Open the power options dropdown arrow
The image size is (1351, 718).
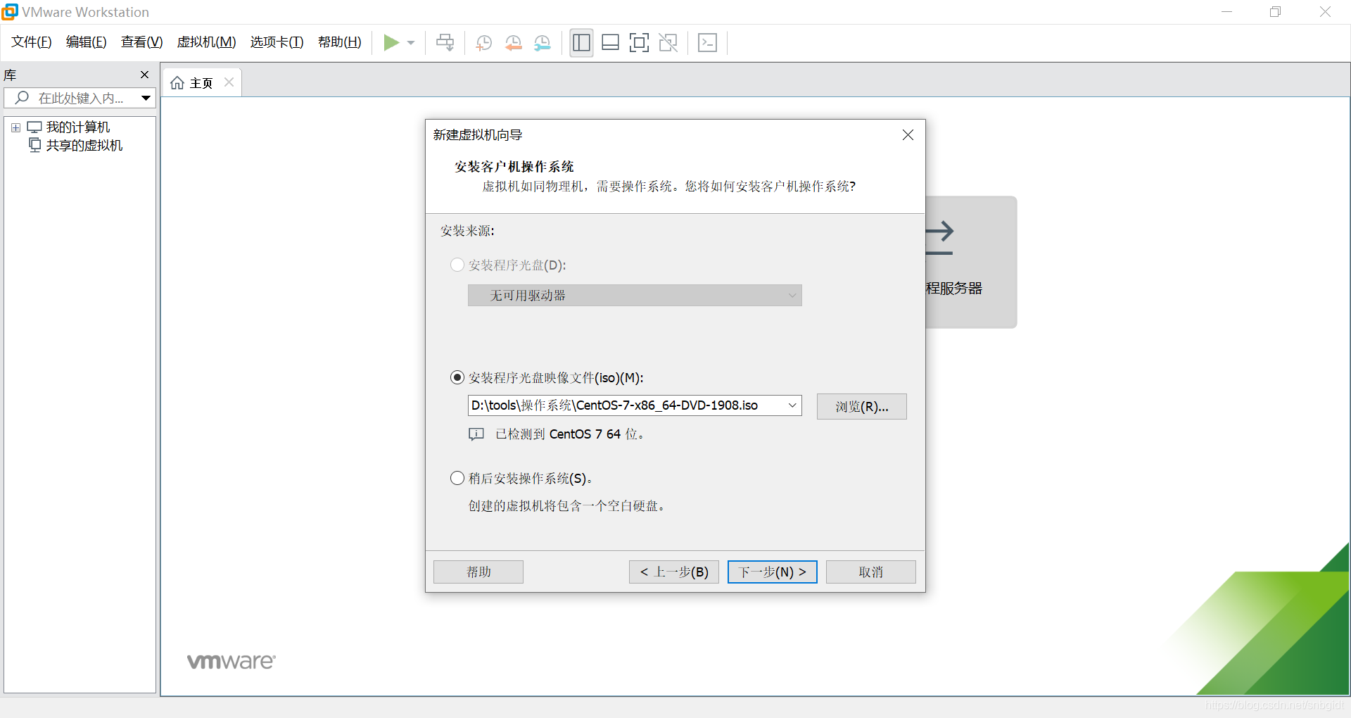411,43
